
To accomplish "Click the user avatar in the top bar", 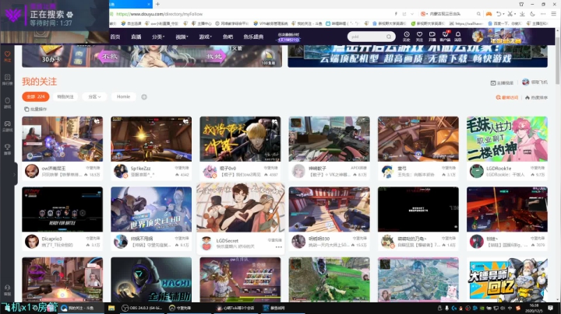I will [x=478, y=36].
